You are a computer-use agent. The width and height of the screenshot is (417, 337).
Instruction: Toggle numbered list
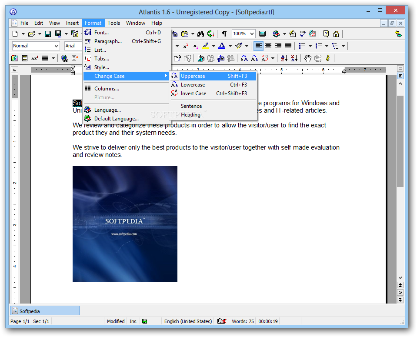coord(319,46)
